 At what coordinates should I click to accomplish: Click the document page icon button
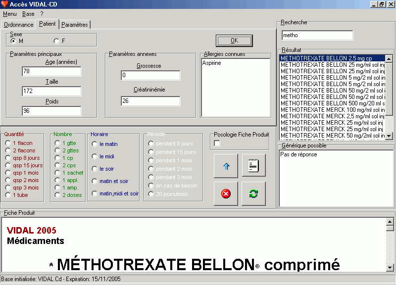(253, 166)
